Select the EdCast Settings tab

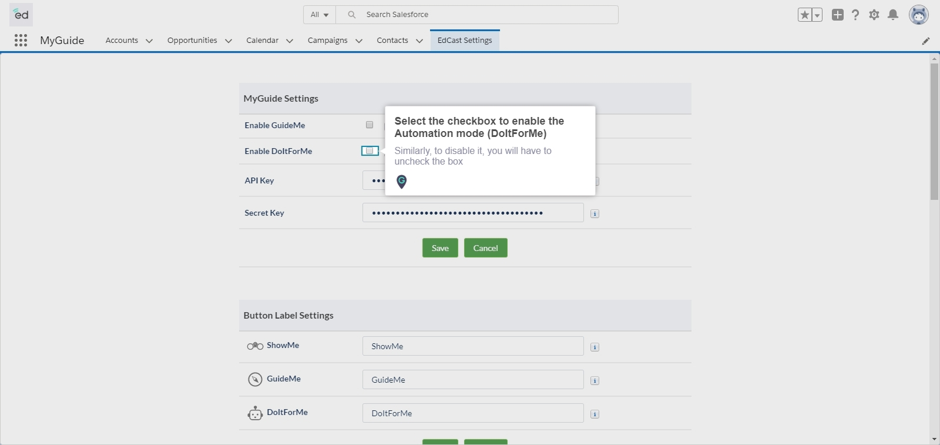[x=465, y=40]
